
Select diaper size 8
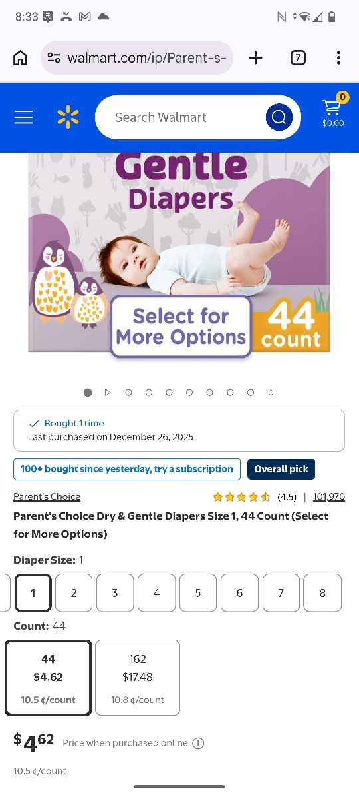pyautogui.click(x=322, y=592)
